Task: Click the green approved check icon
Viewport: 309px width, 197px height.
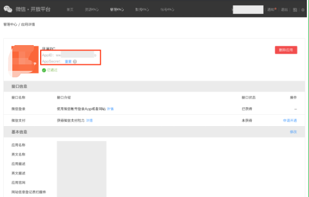Action: pos(44,70)
